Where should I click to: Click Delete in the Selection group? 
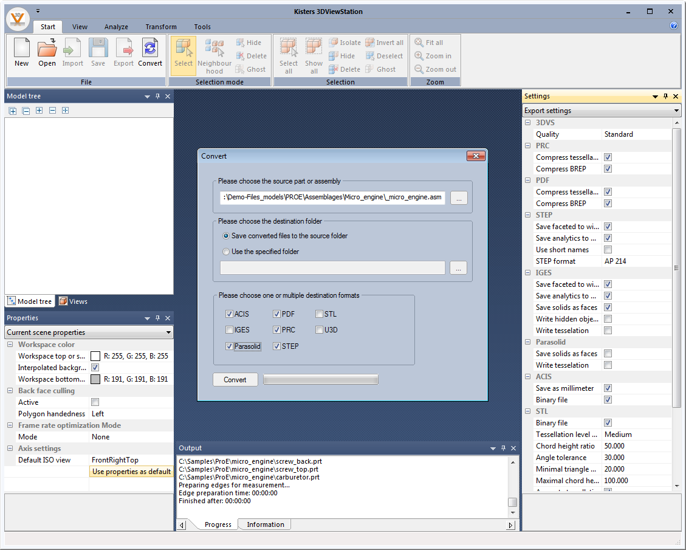point(345,69)
